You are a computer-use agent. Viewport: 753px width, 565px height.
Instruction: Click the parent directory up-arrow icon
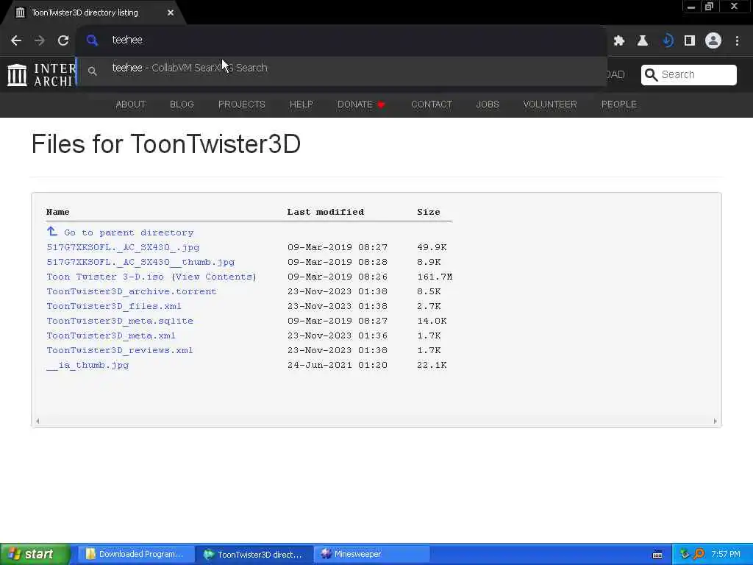52,232
